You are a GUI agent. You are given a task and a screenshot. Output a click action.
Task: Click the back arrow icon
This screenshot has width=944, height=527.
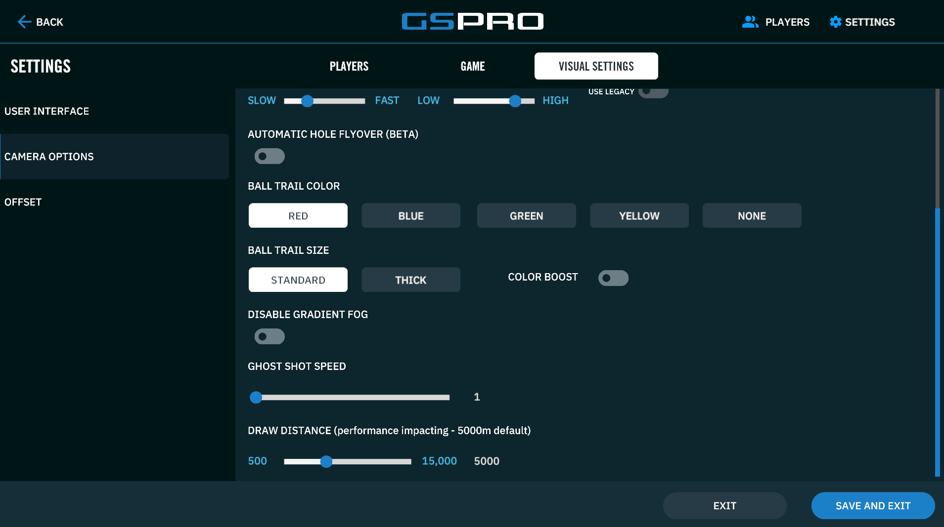pyautogui.click(x=24, y=22)
